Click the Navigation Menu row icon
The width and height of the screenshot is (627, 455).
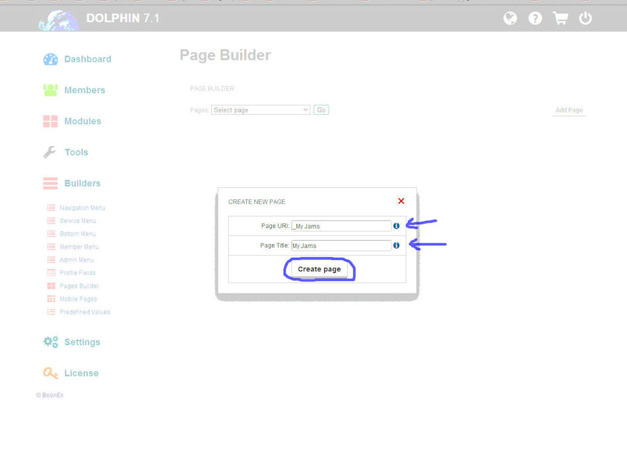pos(51,208)
